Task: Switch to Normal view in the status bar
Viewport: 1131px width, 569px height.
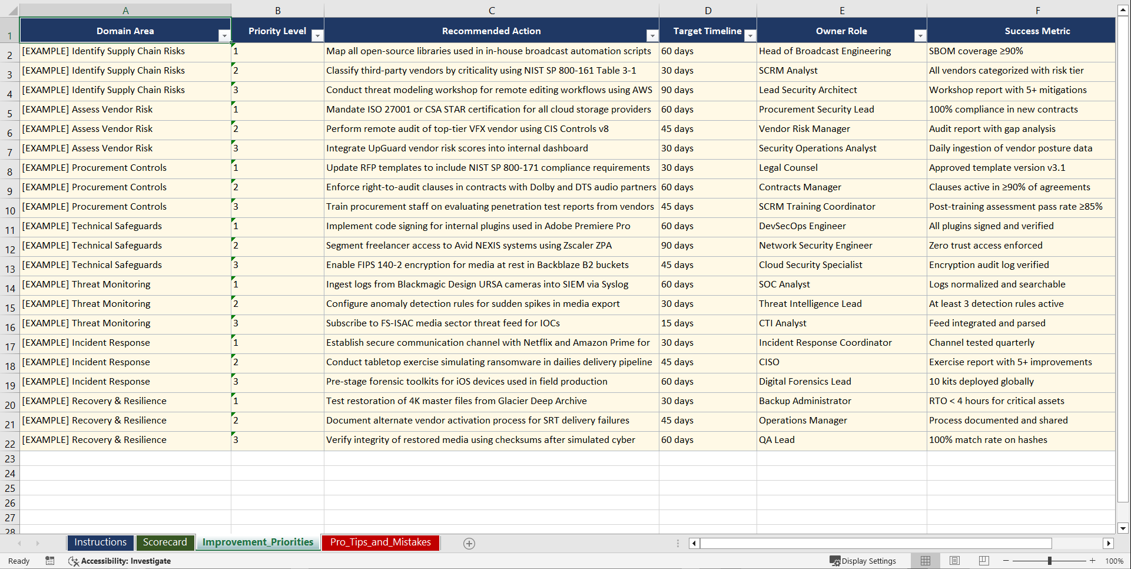Action: (x=926, y=561)
